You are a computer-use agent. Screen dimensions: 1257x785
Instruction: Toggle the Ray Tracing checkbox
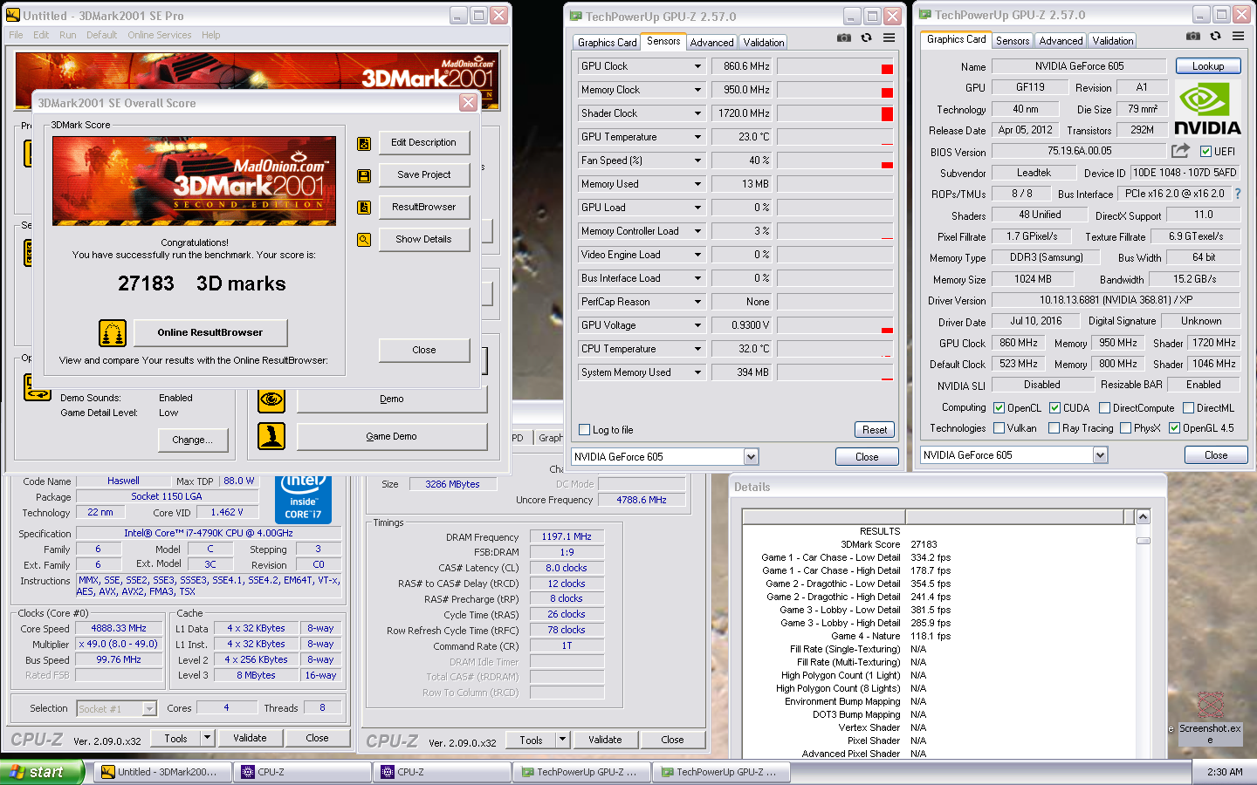[1054, 428]
